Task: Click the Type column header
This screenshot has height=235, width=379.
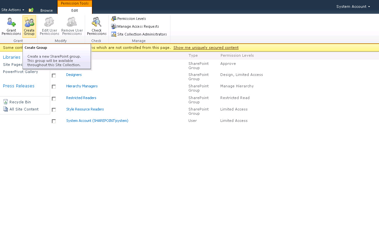Action: coord(193,55)
